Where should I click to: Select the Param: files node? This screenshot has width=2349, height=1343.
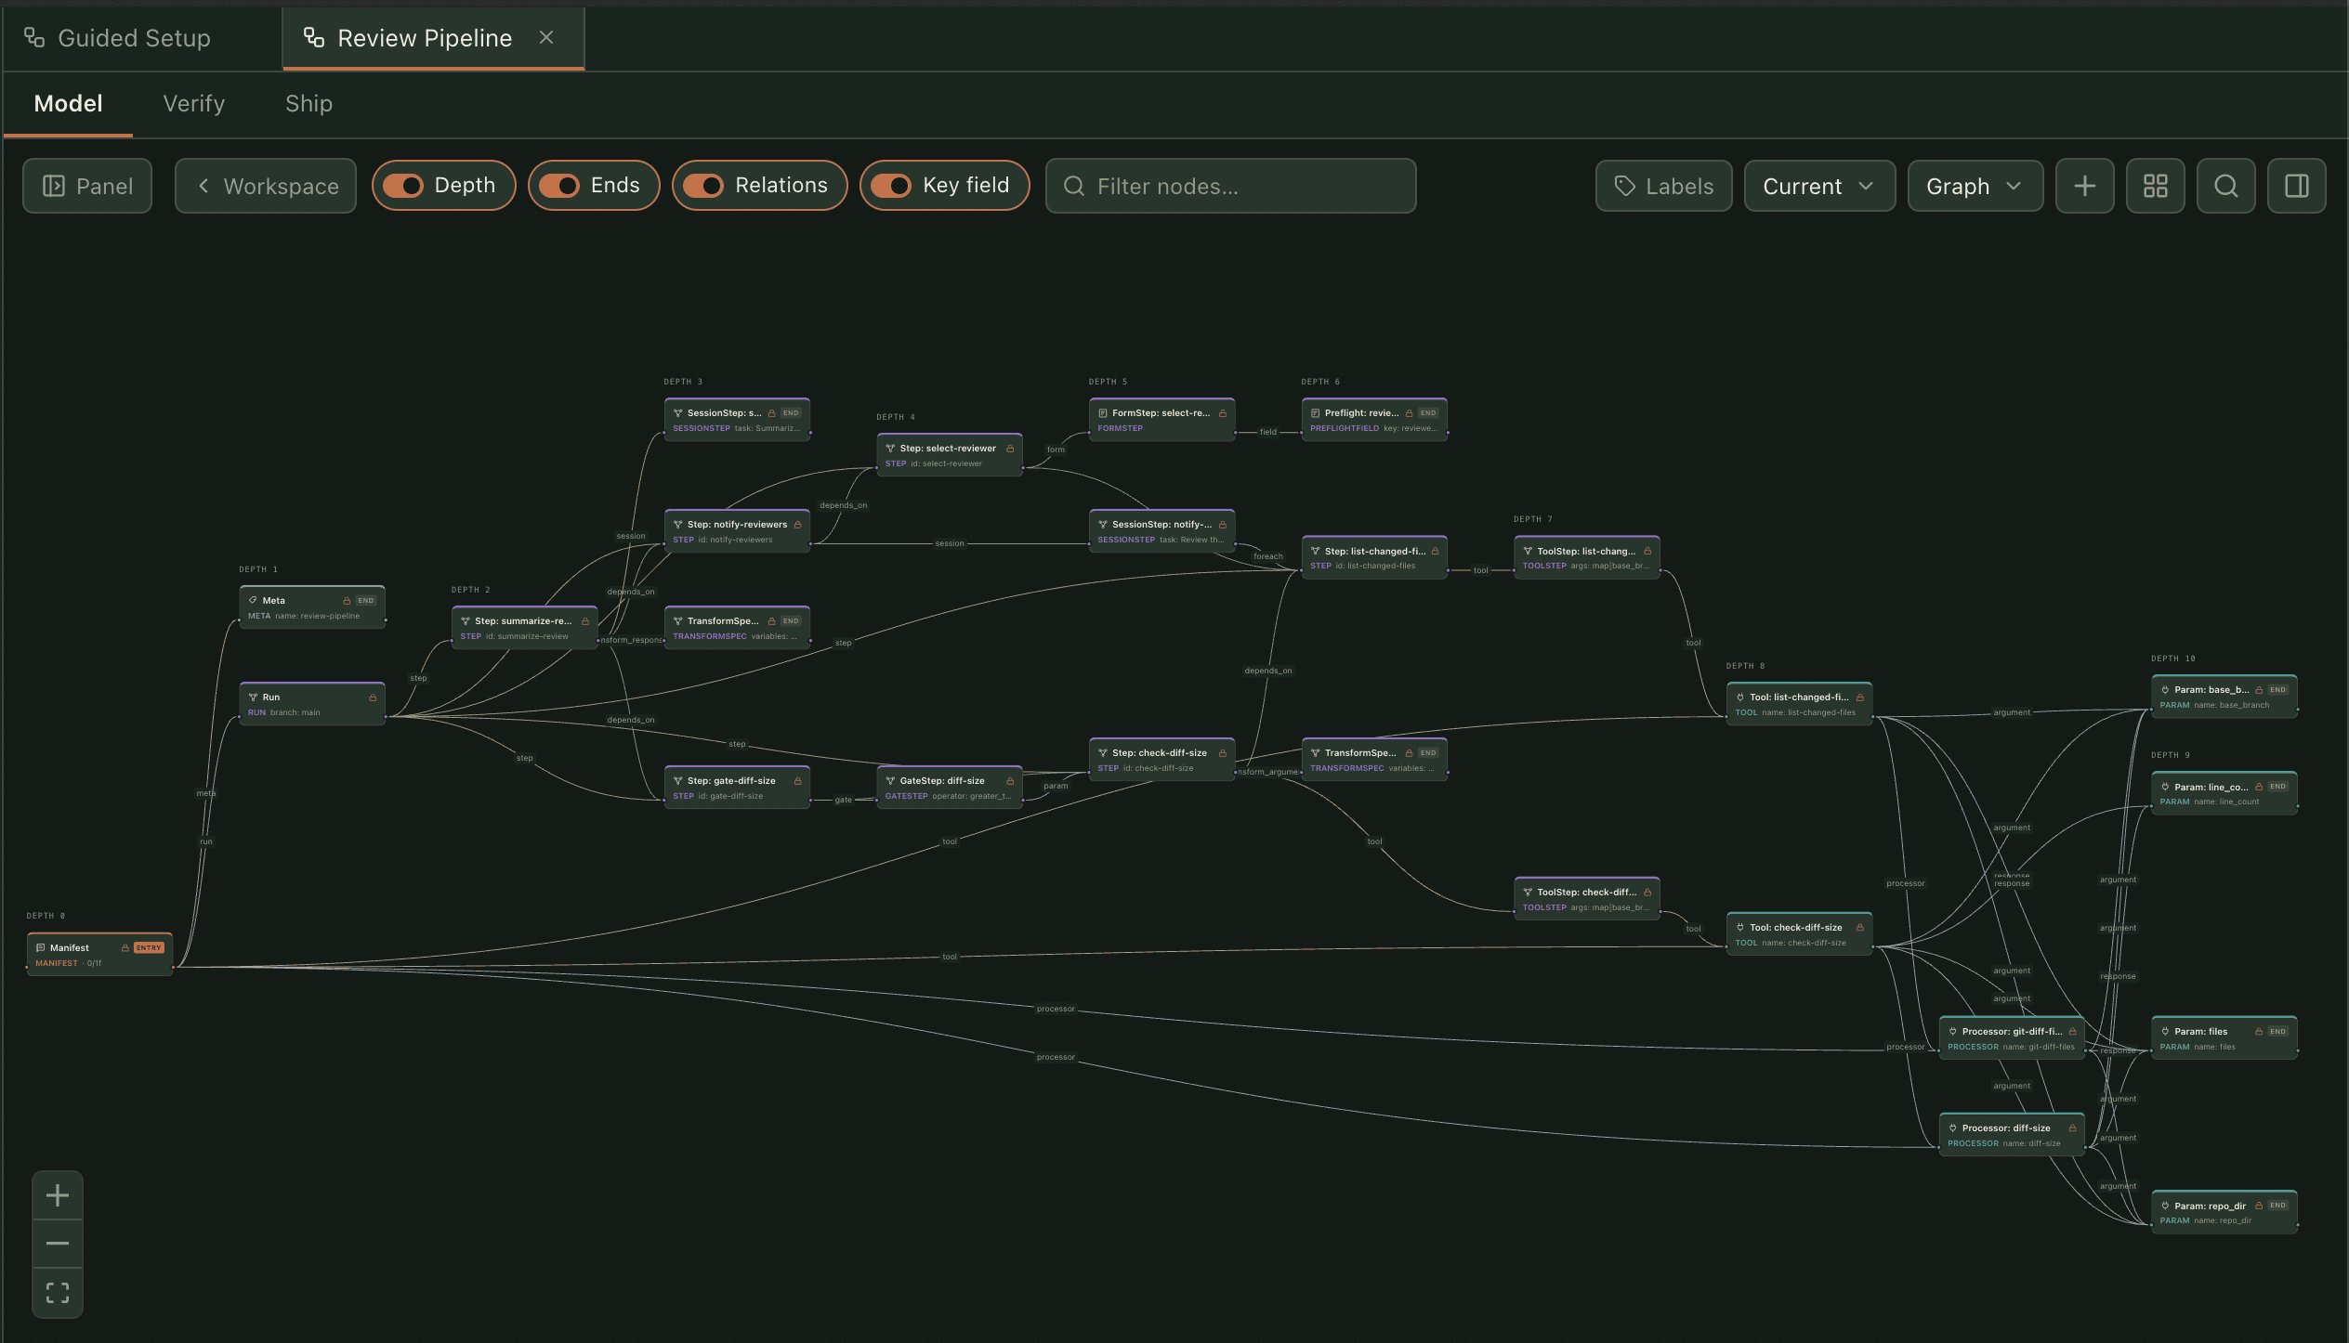tap(2224, 1038)
